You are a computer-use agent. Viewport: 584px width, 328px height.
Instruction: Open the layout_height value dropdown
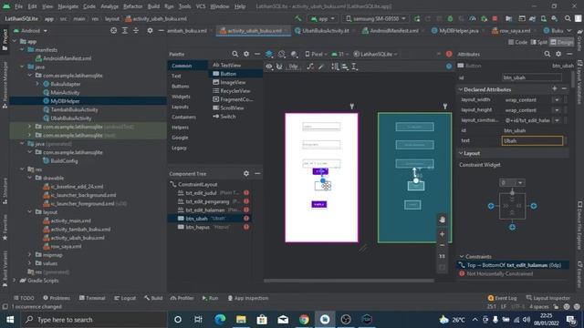(557, 110)
